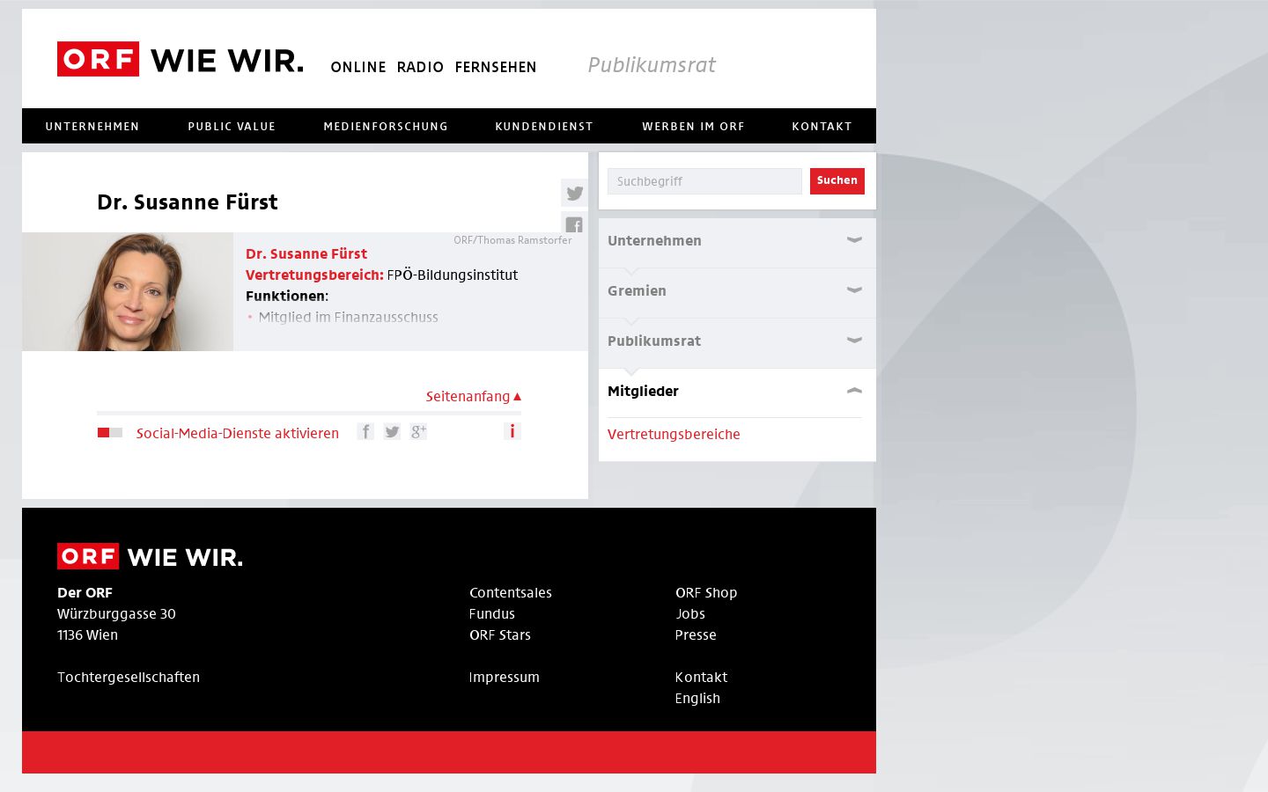The height and width of the screenshot is (792, 1268).
Task: Click the Google Plus icon in the social bar
Action: coord(418,431)
